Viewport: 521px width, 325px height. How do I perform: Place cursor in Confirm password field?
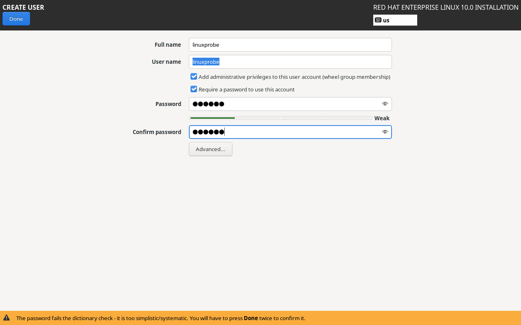tap(285, 132)
